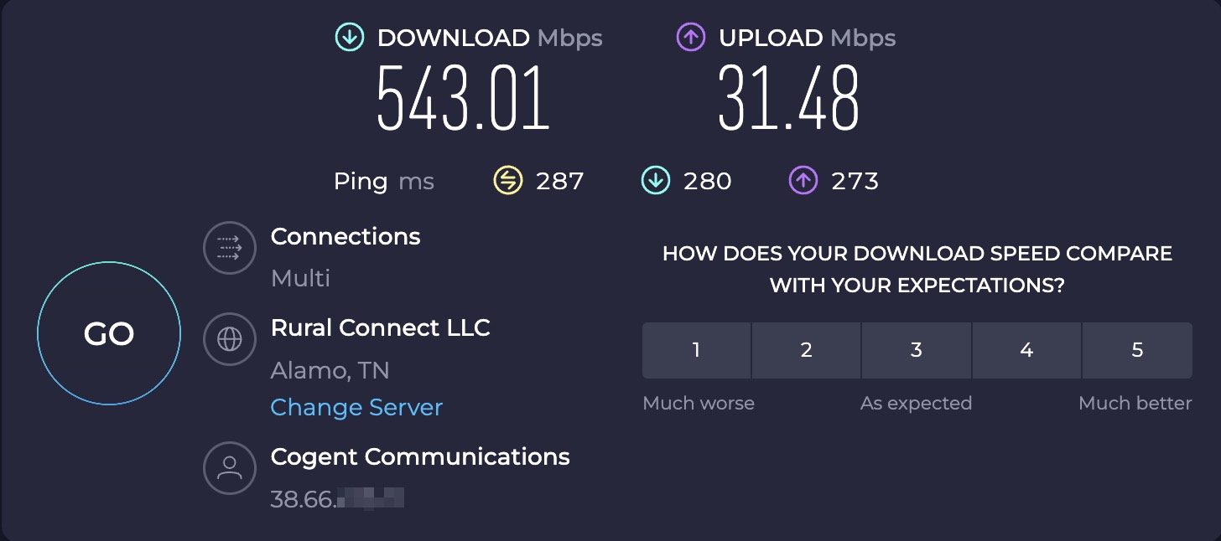This screenshot has width=1221, height=541.
Task: Click the 543.01 download speed result
Action: 463,99
